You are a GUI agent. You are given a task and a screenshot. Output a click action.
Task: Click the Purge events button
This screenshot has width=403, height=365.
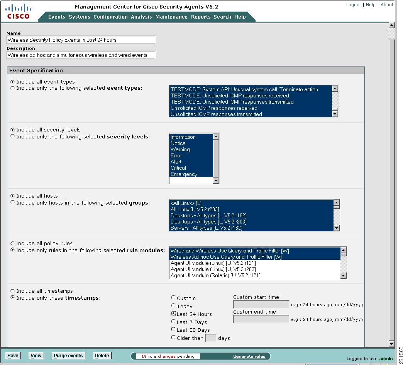pyautogui.click(x=68, y=355)
